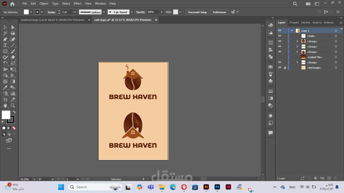This screenshot has width=344, height=193.
Task: Toggle visibility of the <Path> layer
Action: [280, 36]
